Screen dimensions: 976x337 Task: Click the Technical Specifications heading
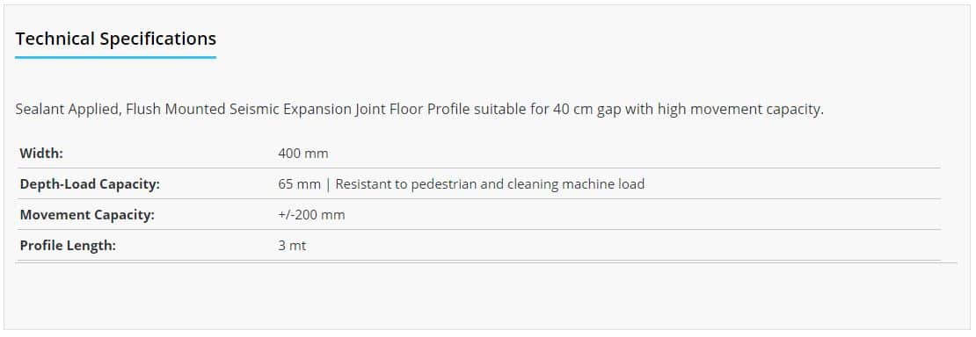pyautogui.click(x=116, y=39)
